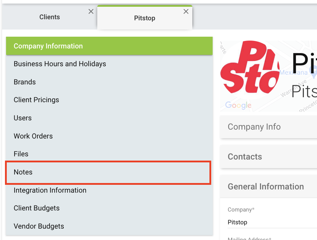Open Business Hours and Holidays
The height and width of the screenshot is (240, 317).
pyautogui.click(x=109, y=64)
